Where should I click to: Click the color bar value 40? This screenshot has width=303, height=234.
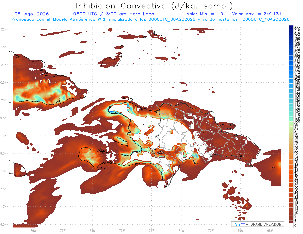pos(296,175)
